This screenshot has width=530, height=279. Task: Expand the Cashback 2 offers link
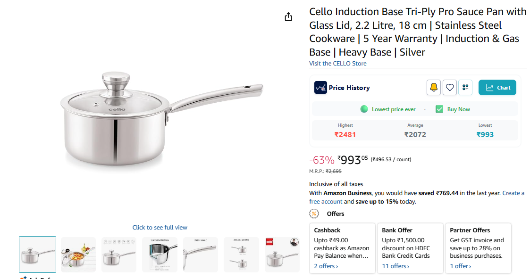pos(326,266)
